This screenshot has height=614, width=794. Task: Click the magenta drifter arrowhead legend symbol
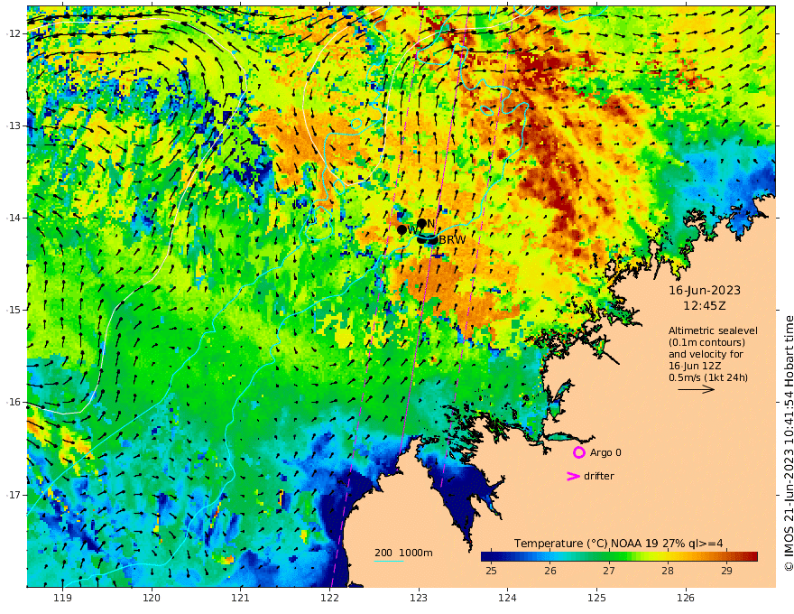(x=573, y=476)
